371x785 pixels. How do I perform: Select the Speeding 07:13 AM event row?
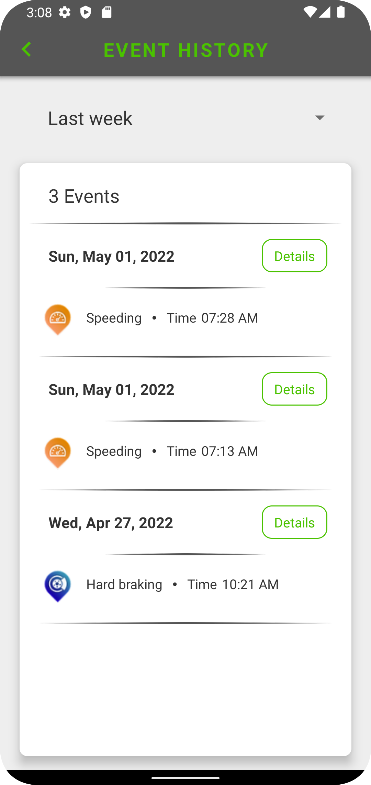point(172,451)
